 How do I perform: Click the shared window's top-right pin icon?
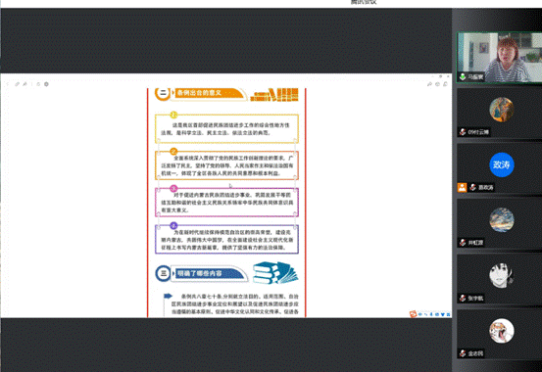[x=440, y=76]
